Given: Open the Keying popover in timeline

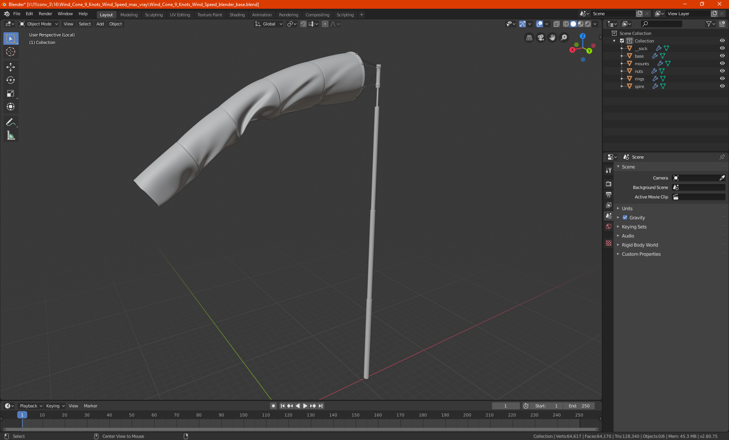Looking at the screenshot, I should [x=55, y=406].
